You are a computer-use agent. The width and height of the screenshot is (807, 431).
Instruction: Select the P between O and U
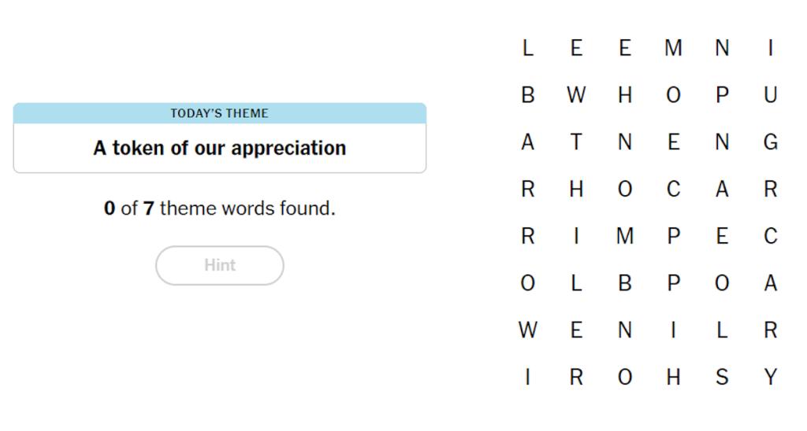722,95
